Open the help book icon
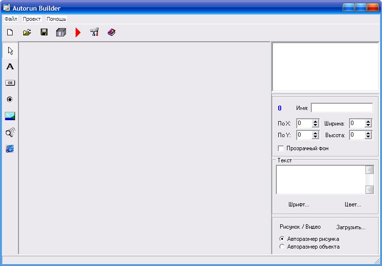382x266 pixels. pos(111,32)
